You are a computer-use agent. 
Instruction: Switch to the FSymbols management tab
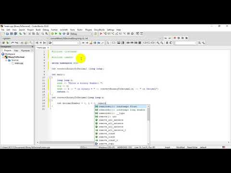tap(26, 50)
